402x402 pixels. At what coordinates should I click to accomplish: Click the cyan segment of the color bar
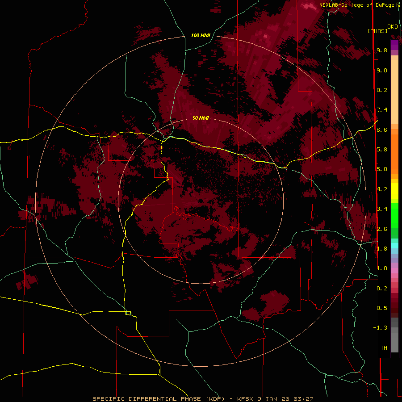[x=394, y=246]
